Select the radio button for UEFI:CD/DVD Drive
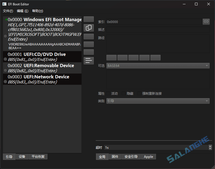Image resolution: width=215 pixels, height=169 pixels. pos(5,59)
